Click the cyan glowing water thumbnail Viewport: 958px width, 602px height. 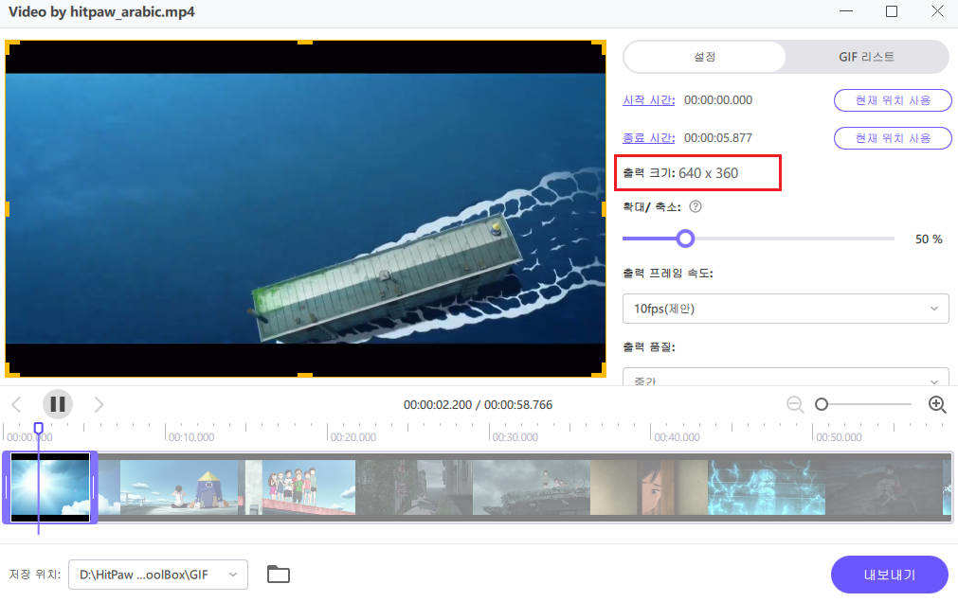click(767, 487)
